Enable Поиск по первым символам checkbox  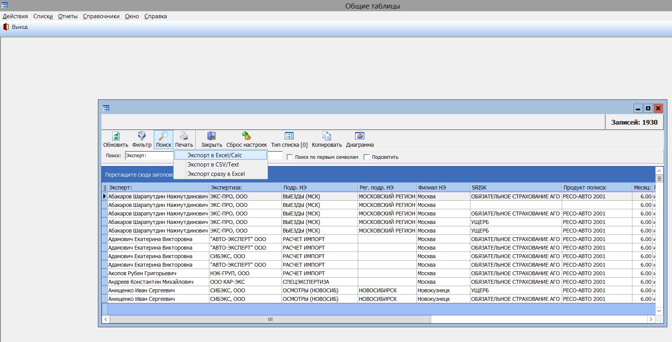point(289,157)
